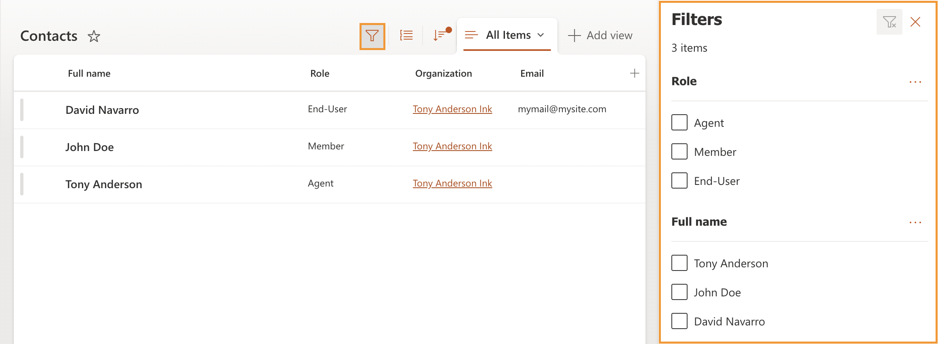
Task: Click the filter funnel icon in toolbar
Action: pos(372,36)
